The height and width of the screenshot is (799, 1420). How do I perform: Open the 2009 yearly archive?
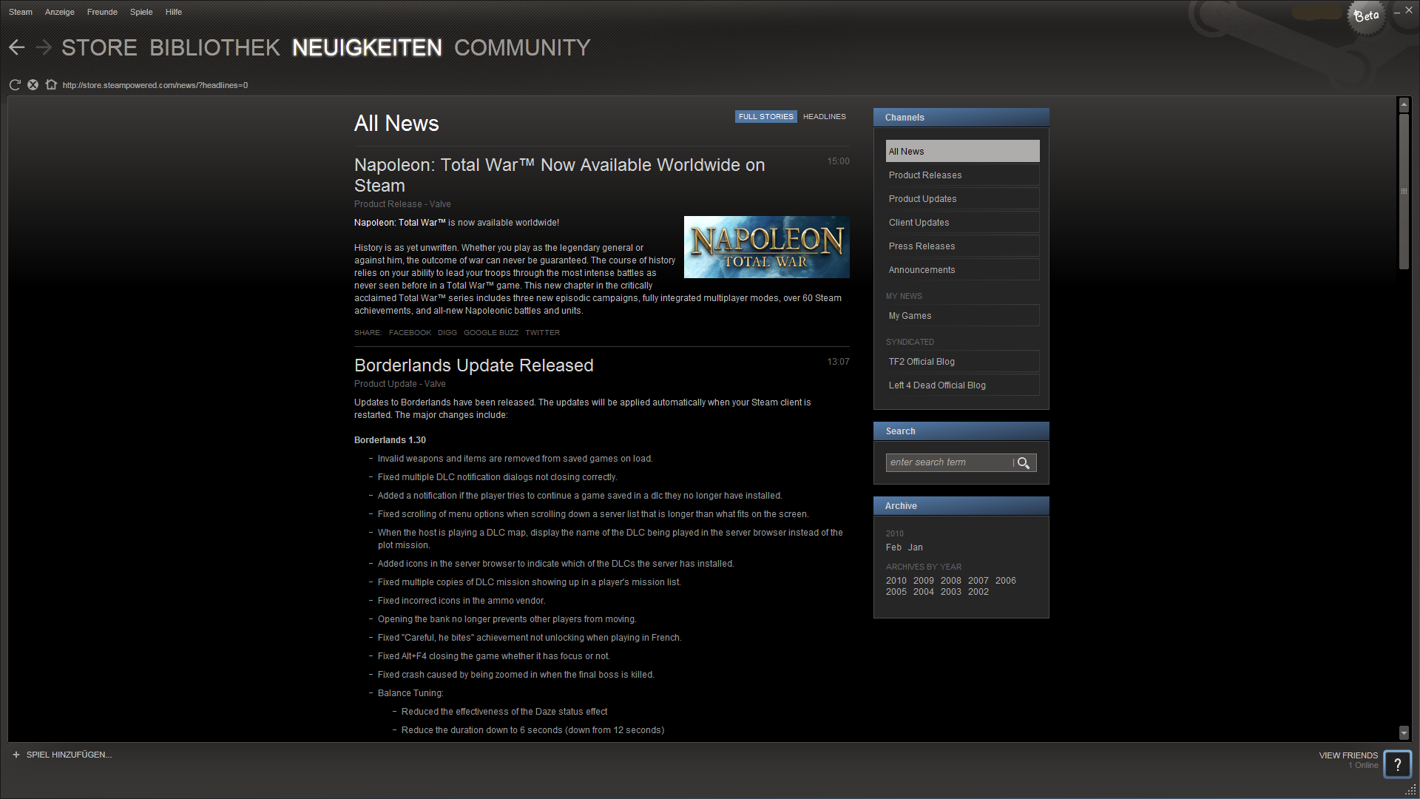924,581
